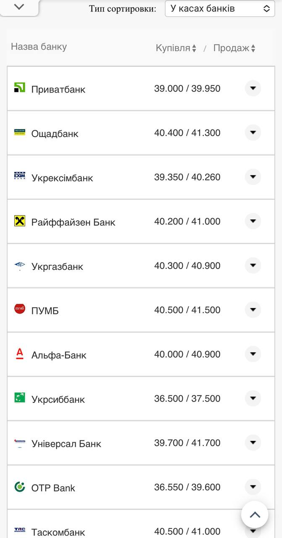Click the red ПУМБ logo icon
The height and width of the screenshot is (538, 282).
click(x=20, y=309)
